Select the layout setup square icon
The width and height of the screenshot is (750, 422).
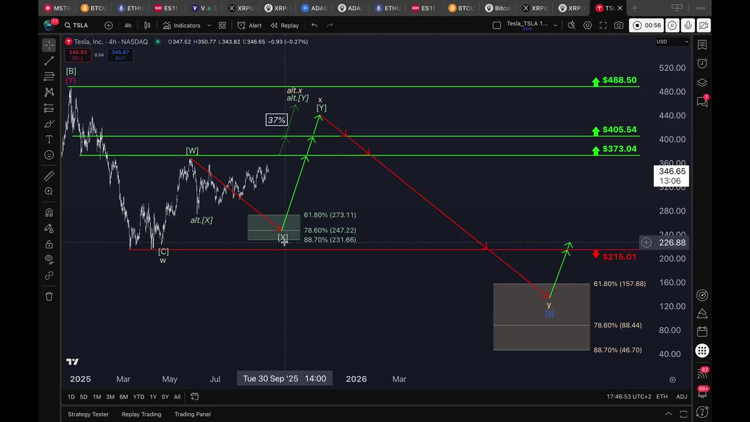(x=497, y=25)
